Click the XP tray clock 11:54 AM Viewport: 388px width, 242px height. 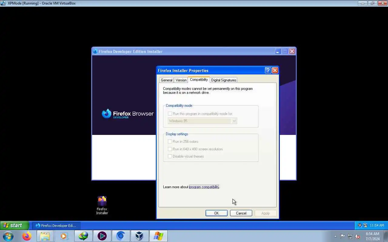pos(377,225)
